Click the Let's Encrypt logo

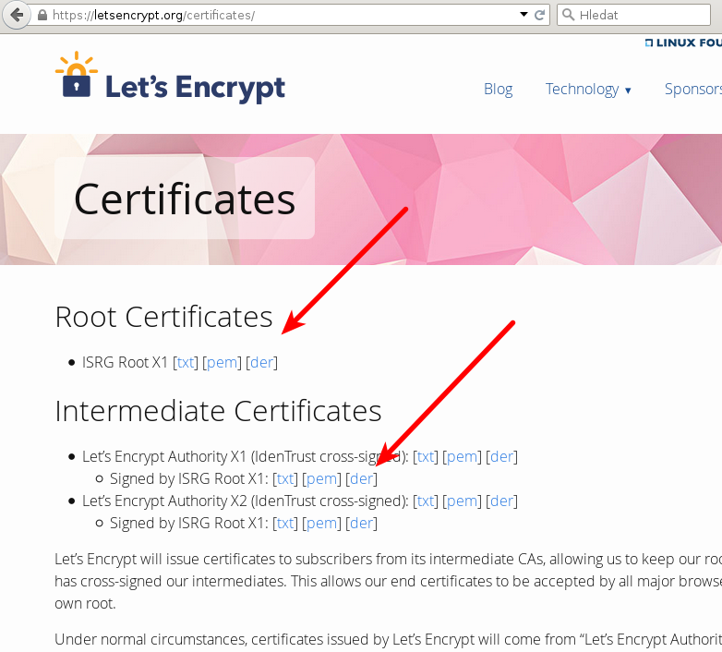click(x=171, y=77)
